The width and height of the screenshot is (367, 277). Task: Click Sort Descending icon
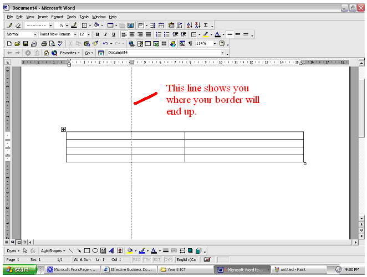tap(198, 25)
